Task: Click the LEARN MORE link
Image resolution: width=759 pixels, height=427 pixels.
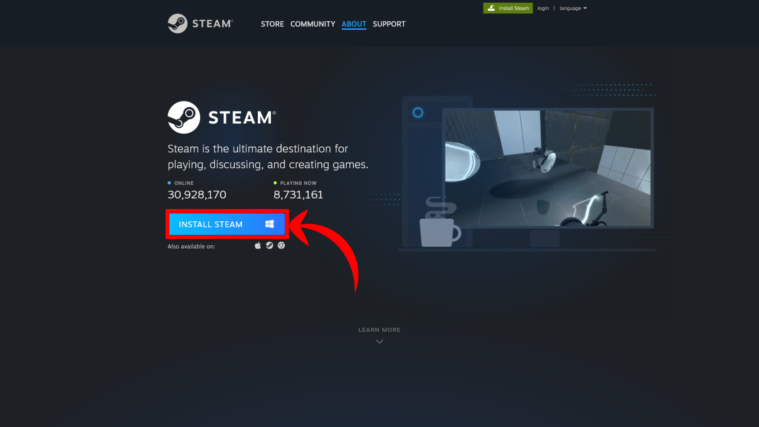Action: point(379,330)
